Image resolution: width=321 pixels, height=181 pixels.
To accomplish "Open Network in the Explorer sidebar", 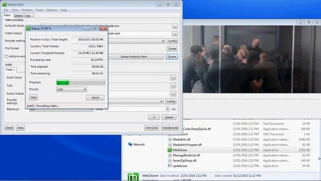I will click(139, 144).
